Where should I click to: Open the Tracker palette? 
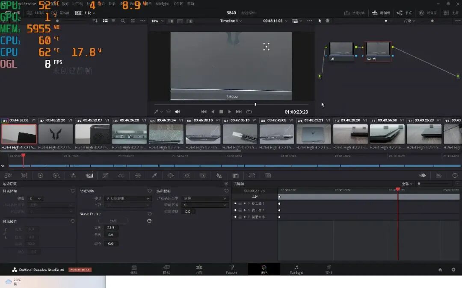pos(187,176)
